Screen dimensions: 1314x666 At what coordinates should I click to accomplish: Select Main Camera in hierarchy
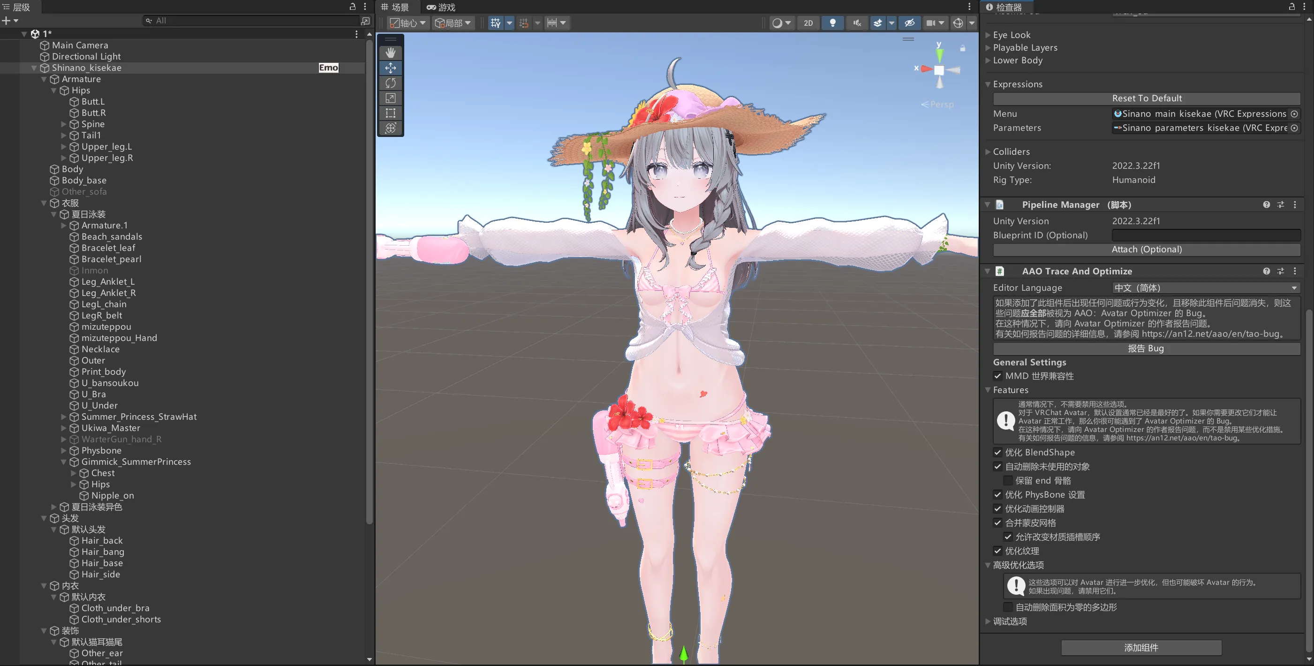tap(80, 45)
